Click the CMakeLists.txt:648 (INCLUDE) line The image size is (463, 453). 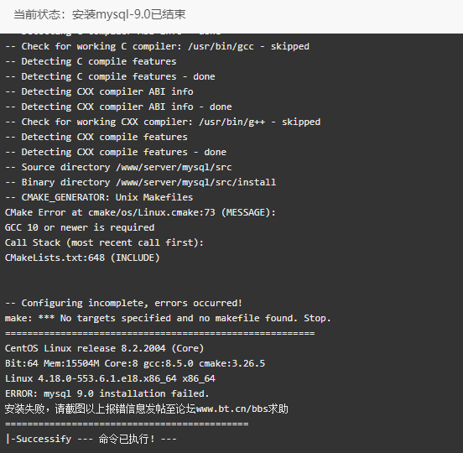82,258
